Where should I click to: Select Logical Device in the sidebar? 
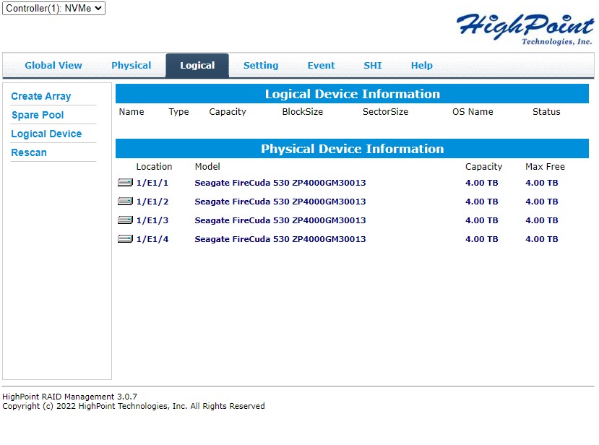[46, 134]
